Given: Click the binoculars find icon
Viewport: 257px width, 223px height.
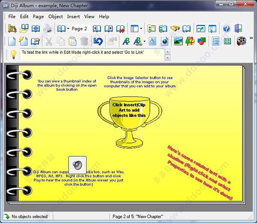Looking at the screenshot, I should (x=175, y=29).
